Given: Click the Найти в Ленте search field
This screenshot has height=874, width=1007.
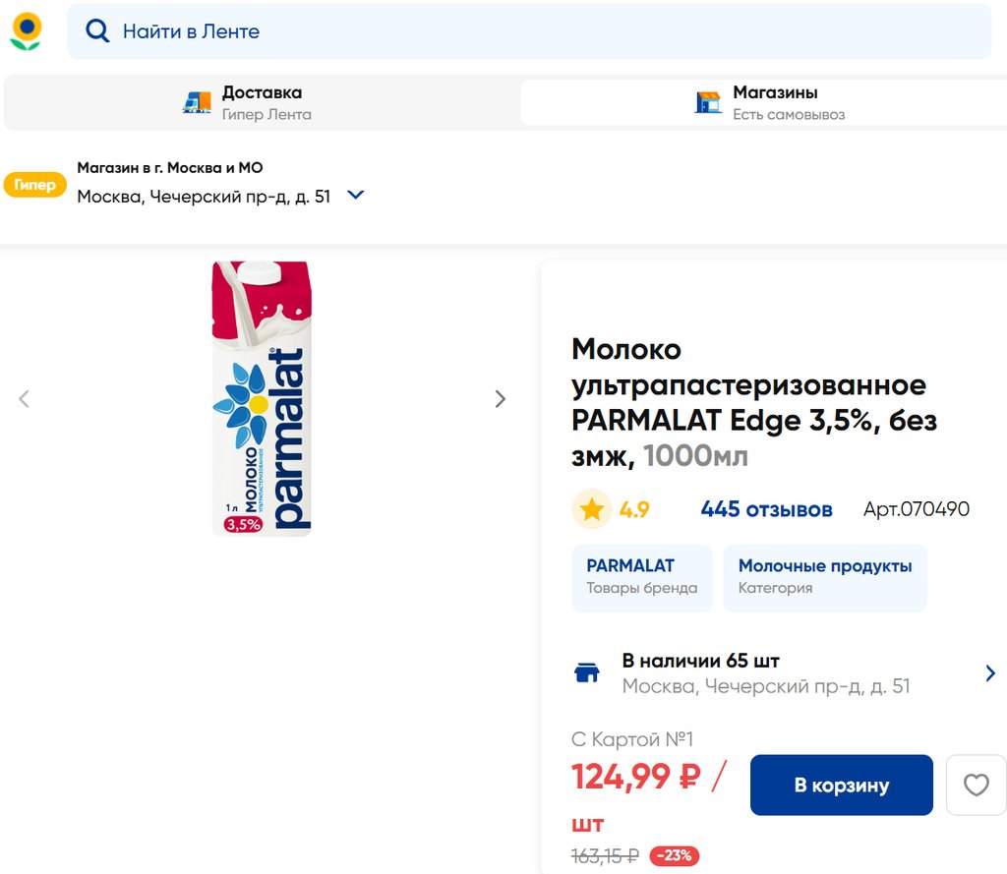Looking at the screenshot, I should [551, 31].
